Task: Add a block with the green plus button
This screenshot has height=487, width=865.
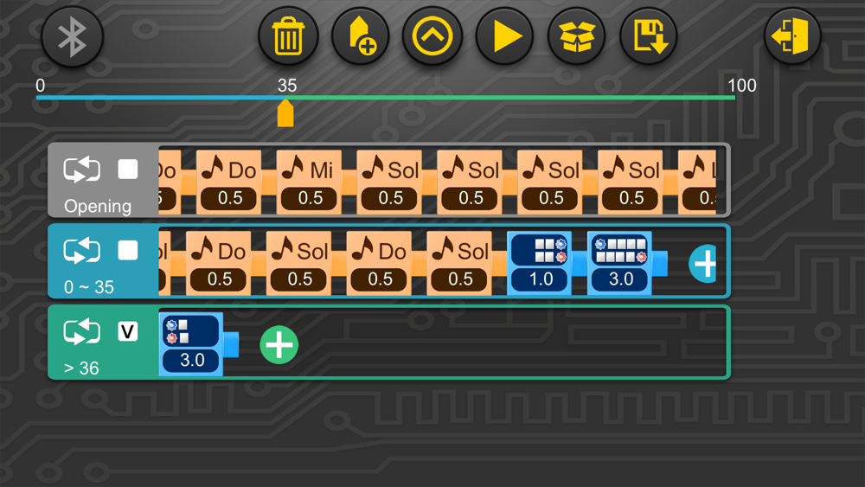Action: (279, 345)
